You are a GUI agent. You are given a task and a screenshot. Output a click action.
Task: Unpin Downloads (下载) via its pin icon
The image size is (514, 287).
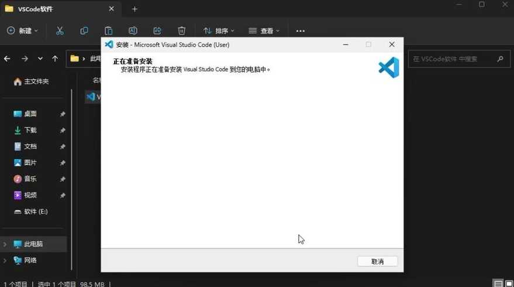(63, 131)
